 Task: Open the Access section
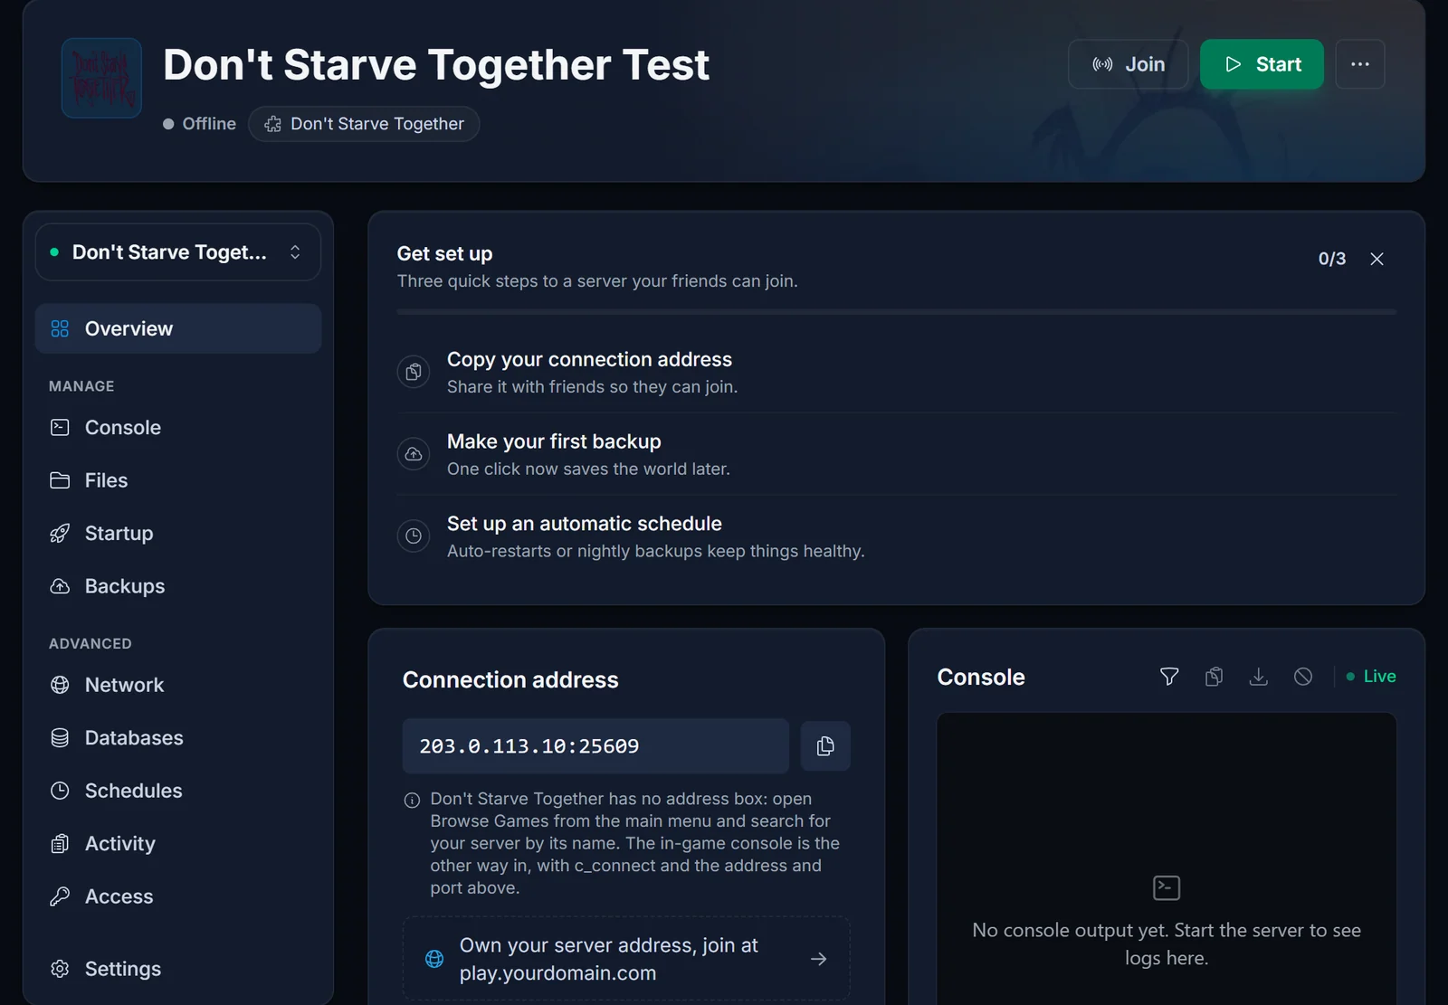tap(178, 896)
